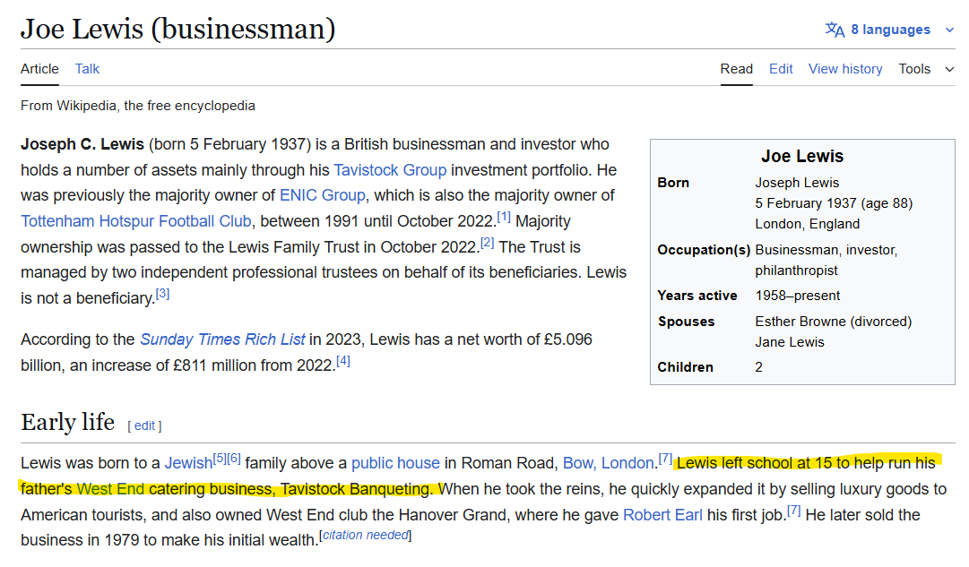Click the languages translate icon
The image size is (969, 567).
(x=835, y=30)
